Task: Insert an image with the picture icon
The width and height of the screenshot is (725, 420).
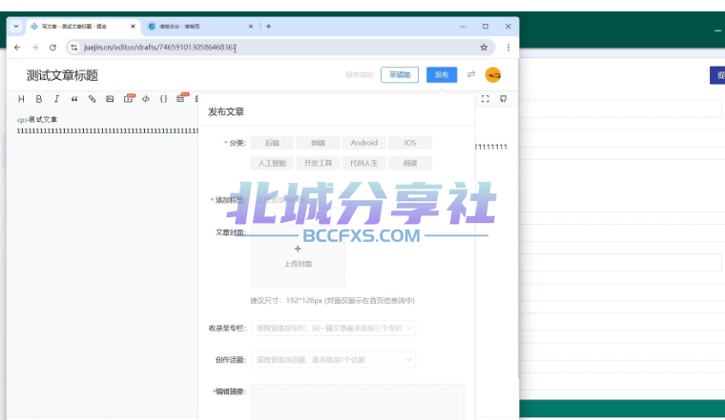Action: (110, 99)
